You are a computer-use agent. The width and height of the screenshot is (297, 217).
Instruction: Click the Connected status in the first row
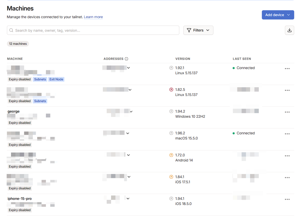click(244, 68)
